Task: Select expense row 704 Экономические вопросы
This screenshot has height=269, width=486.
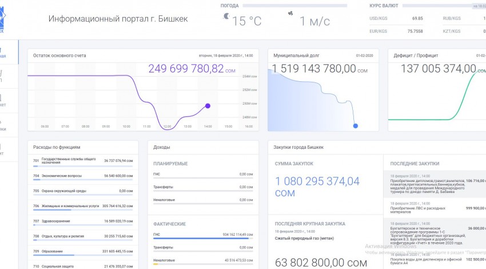Action: coord(82,176)
